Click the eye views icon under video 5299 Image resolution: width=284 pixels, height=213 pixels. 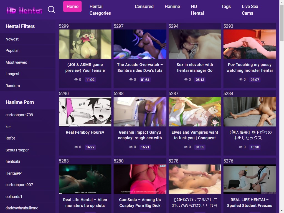pos(76,80)
